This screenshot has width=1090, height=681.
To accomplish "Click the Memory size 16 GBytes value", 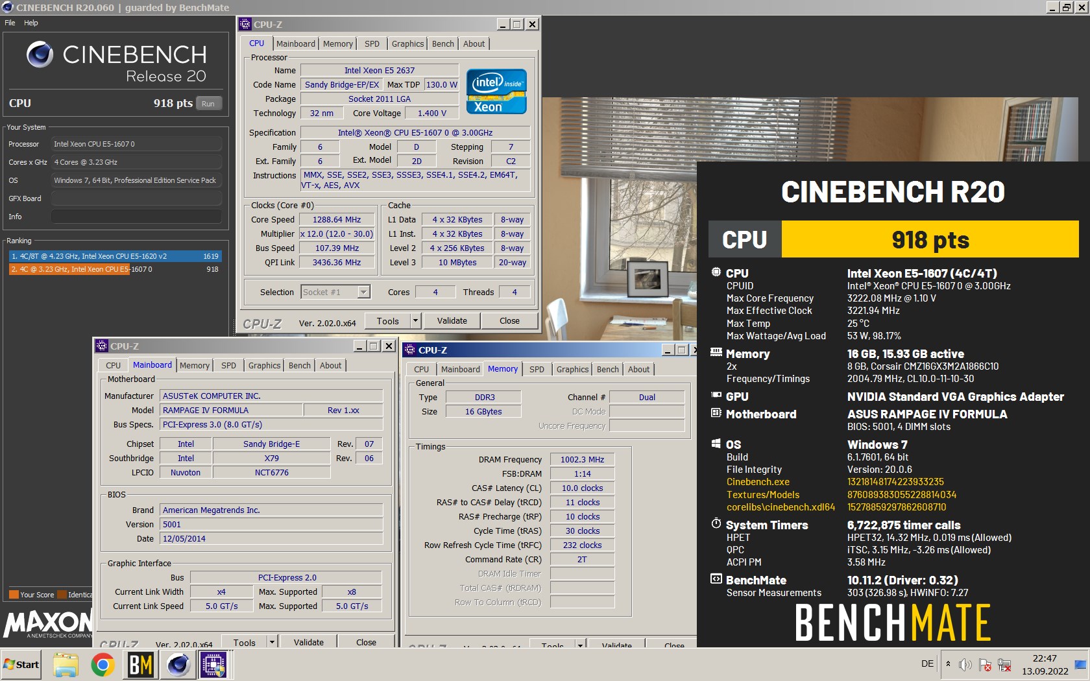I will click(x=483, y=411).
